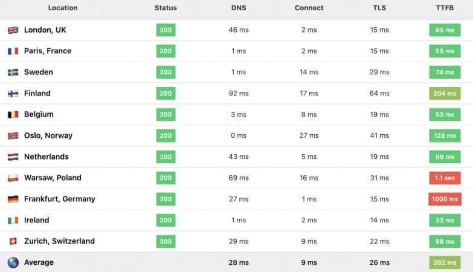Select the Belgium flag icon
This screenshot has height=272, width=473.
pos(13,114)
